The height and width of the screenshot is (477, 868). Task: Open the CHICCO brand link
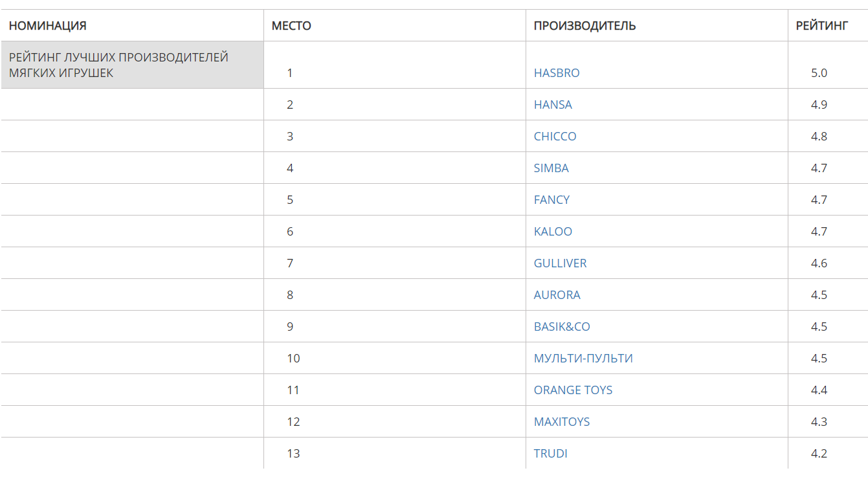555,137
